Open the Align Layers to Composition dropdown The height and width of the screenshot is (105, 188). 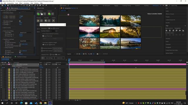pos(179,28)
